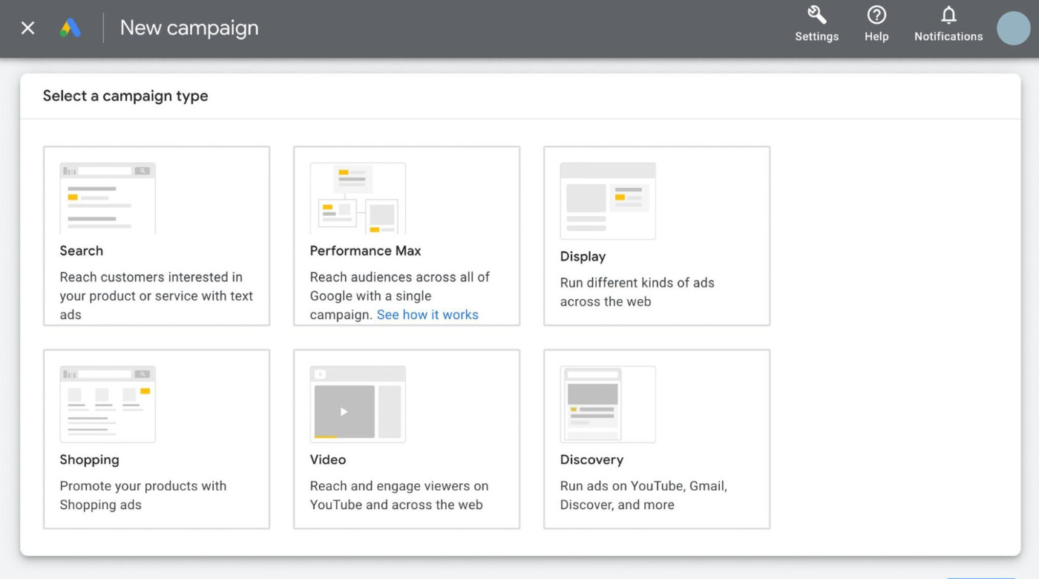Click the Settings label in header
This screenshot has width=1039, height=579.
tap(816, 36)
